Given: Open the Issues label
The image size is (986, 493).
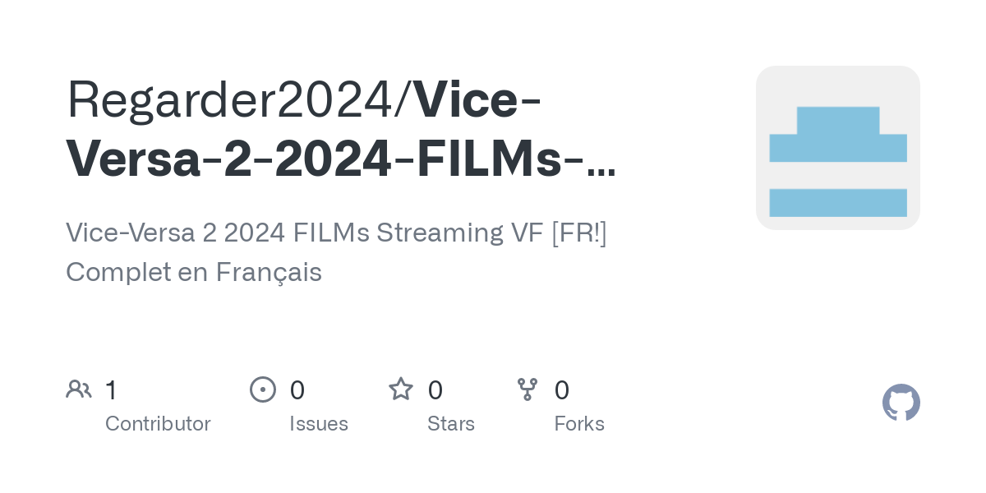Looking at the screenshot, I should 319,424.
